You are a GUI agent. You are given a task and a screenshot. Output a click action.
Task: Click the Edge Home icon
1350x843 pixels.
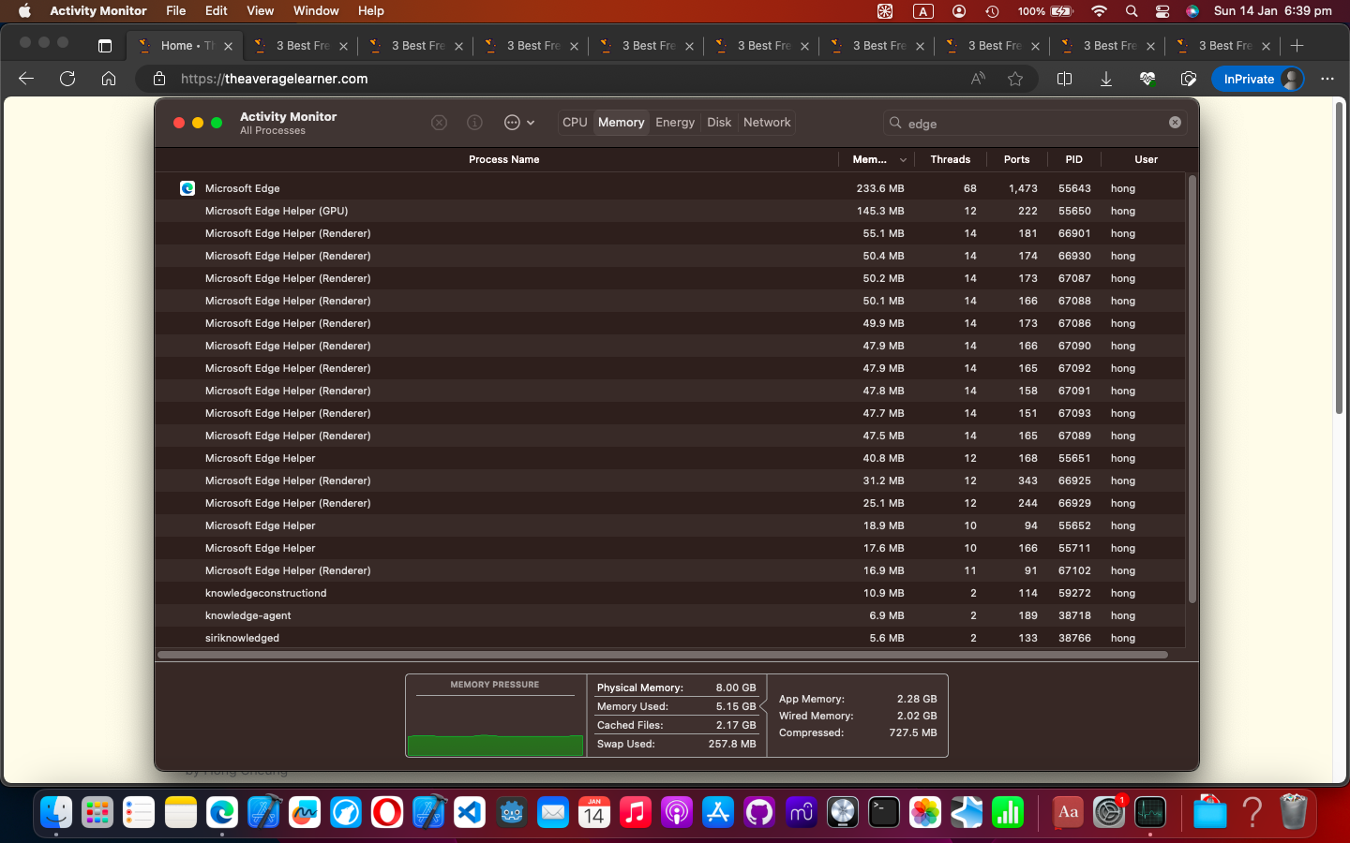(109, 79)
